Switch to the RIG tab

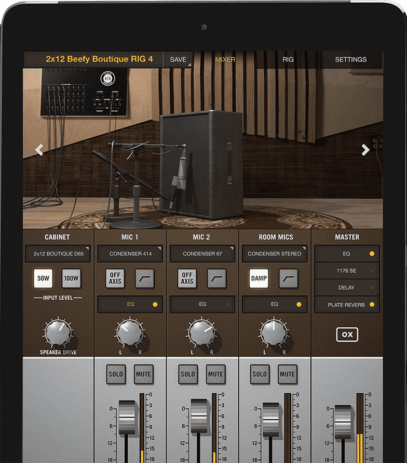[288, 59]
